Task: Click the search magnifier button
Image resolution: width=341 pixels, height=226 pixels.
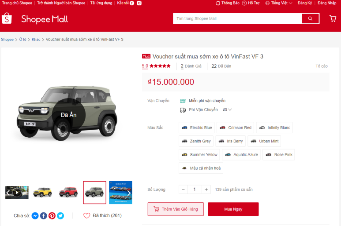Action: click(x=310, y=18)
